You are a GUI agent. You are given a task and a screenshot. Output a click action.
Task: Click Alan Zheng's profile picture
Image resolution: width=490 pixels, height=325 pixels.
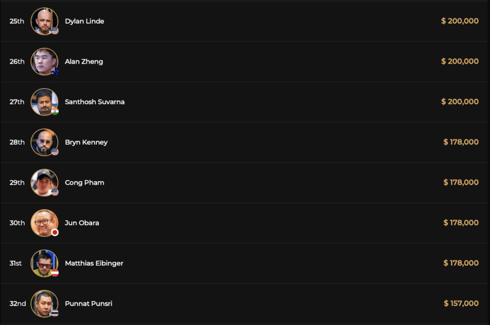[44, 61]
